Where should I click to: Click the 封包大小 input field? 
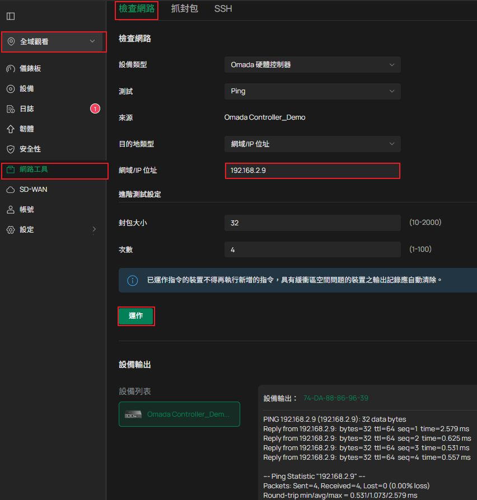coord(312,223)
